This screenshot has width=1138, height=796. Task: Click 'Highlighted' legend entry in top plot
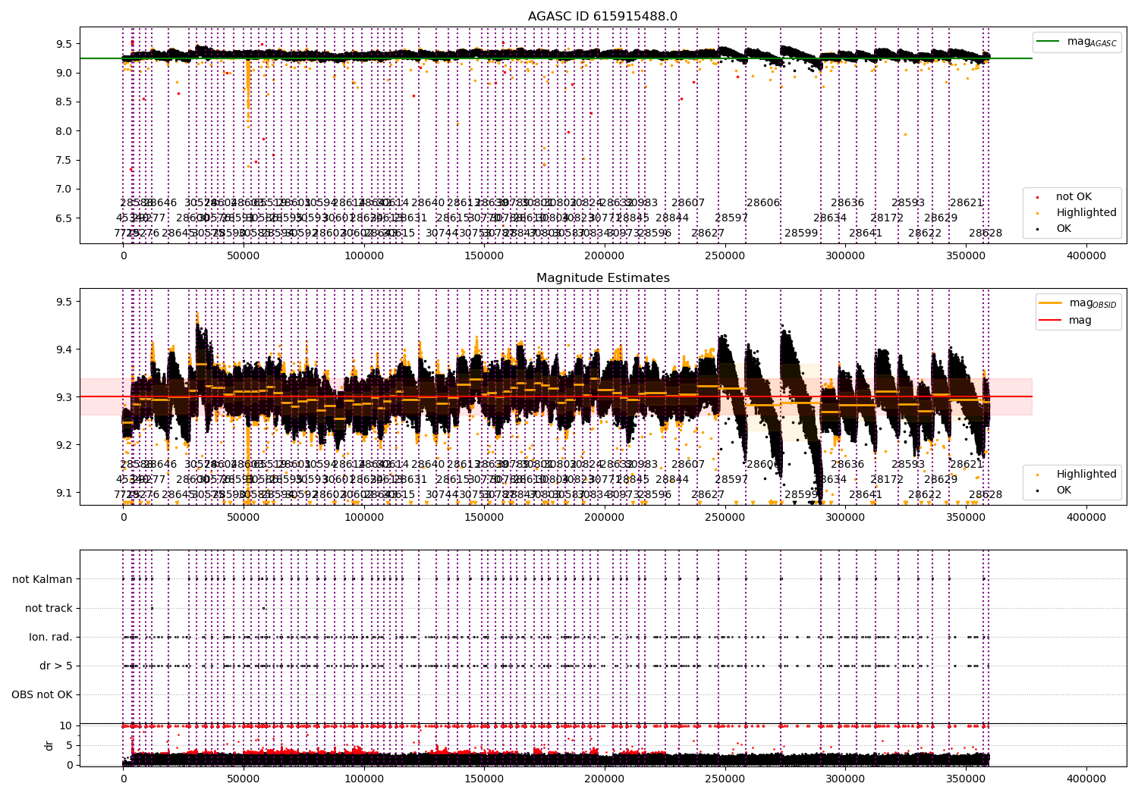(x=1086, y=213)
